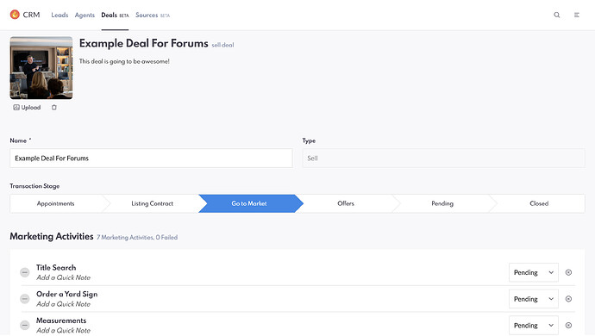Open Title Search Pending dropdown

[534, 272]
